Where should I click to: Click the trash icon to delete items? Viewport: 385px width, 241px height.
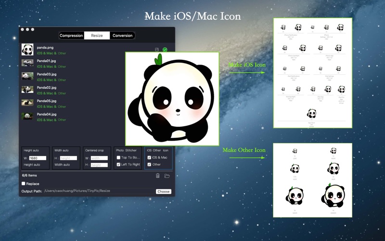coord(157,176)
